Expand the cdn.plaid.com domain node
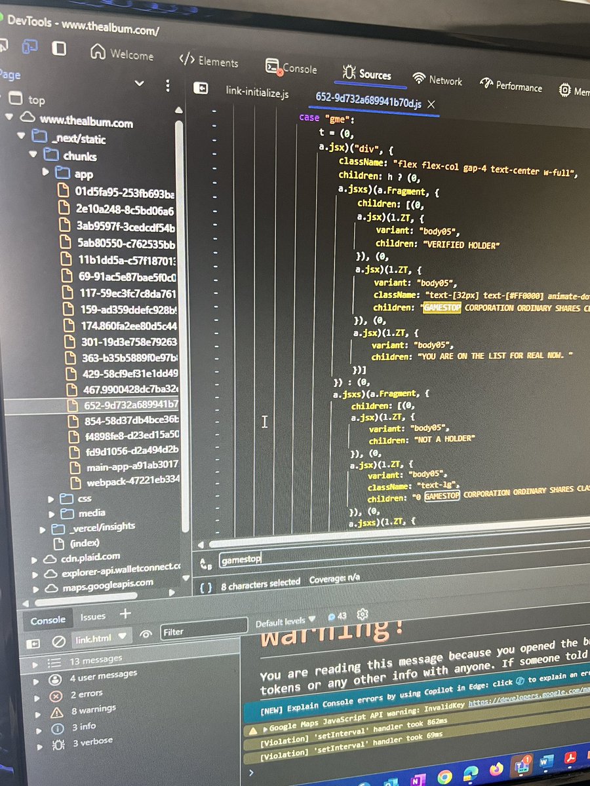This screenshot has width=590, height=786. click(36, 559)
